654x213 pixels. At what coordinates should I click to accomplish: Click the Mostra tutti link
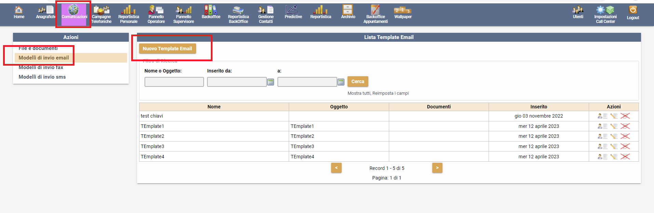pyautogui.click(x=359, y=93)
